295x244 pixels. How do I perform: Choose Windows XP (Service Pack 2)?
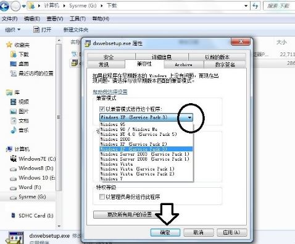point(146,144)
